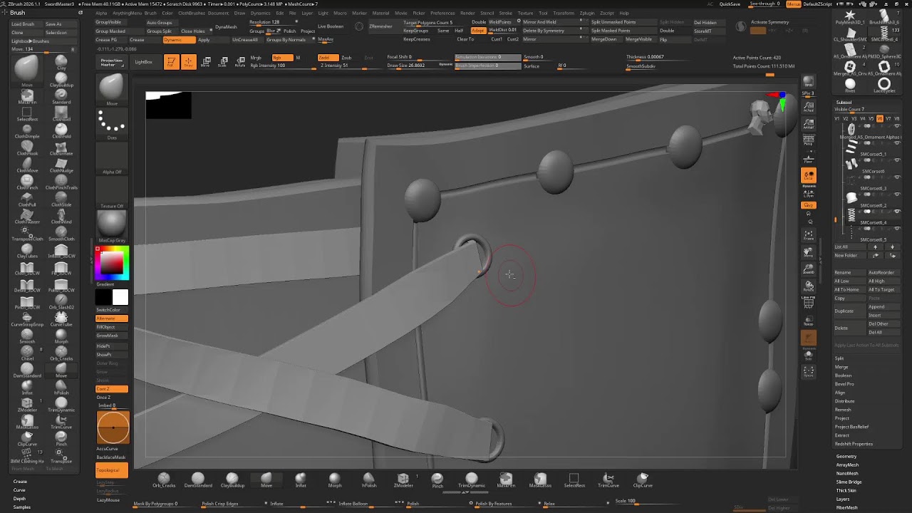
Task: Expand the Depth section in Brush palette
Action: pyautogui.click(x=19, y=498)
